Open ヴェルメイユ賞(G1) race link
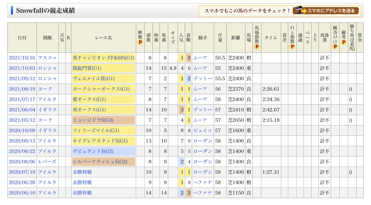The width and height of the screenshot is (371, 205). (94, 79)
